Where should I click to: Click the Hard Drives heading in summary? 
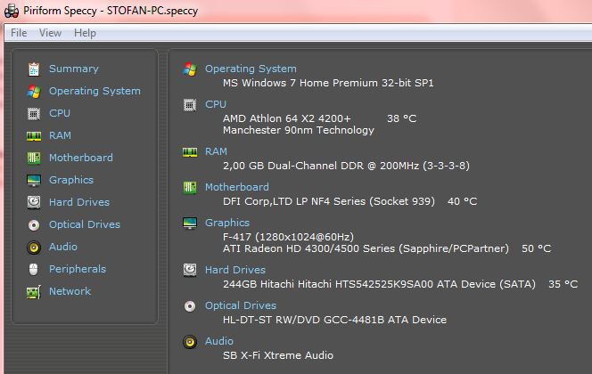click(234, 270)
